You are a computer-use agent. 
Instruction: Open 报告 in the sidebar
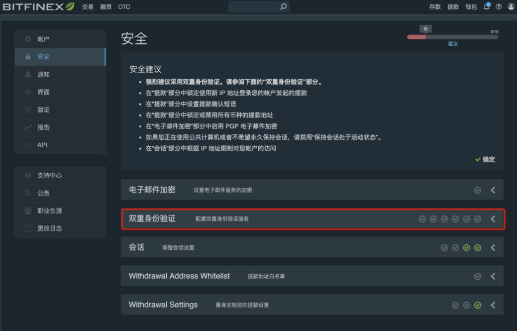pos(60,127)
